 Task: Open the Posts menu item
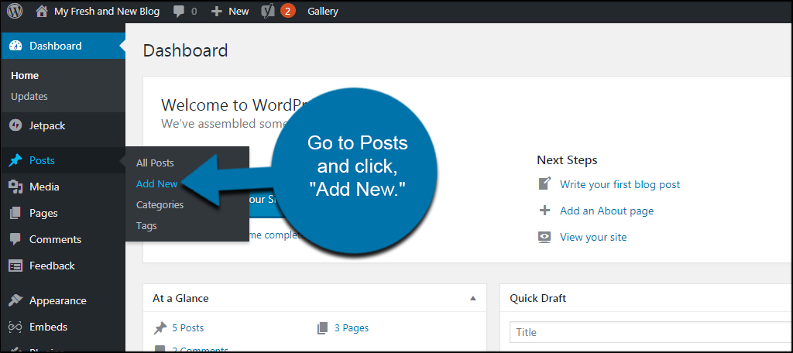pos(42,161)
